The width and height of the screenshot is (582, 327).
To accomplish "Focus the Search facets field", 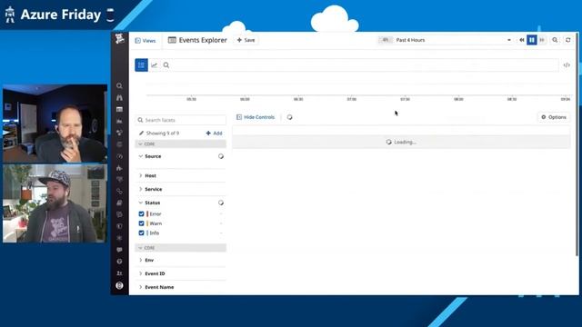I will click(181, 120).
